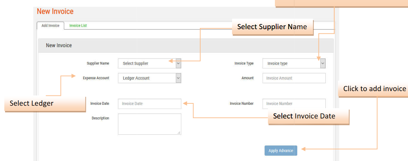Click the Supplier Name field label
This screenshot has height=161, width=408.
coord(98,63)
